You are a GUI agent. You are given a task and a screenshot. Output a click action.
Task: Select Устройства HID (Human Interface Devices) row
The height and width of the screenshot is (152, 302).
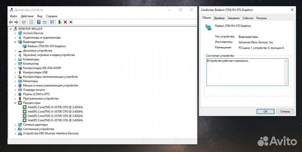point(51,133)
